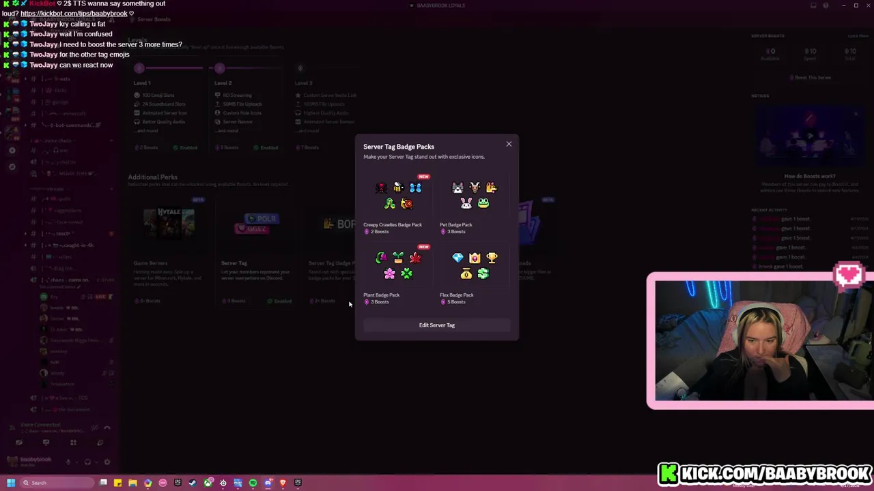This screenshot has height=491, width=874.
Task: Select the green caterpillar badge icon
Action: [x=389, y=203]
